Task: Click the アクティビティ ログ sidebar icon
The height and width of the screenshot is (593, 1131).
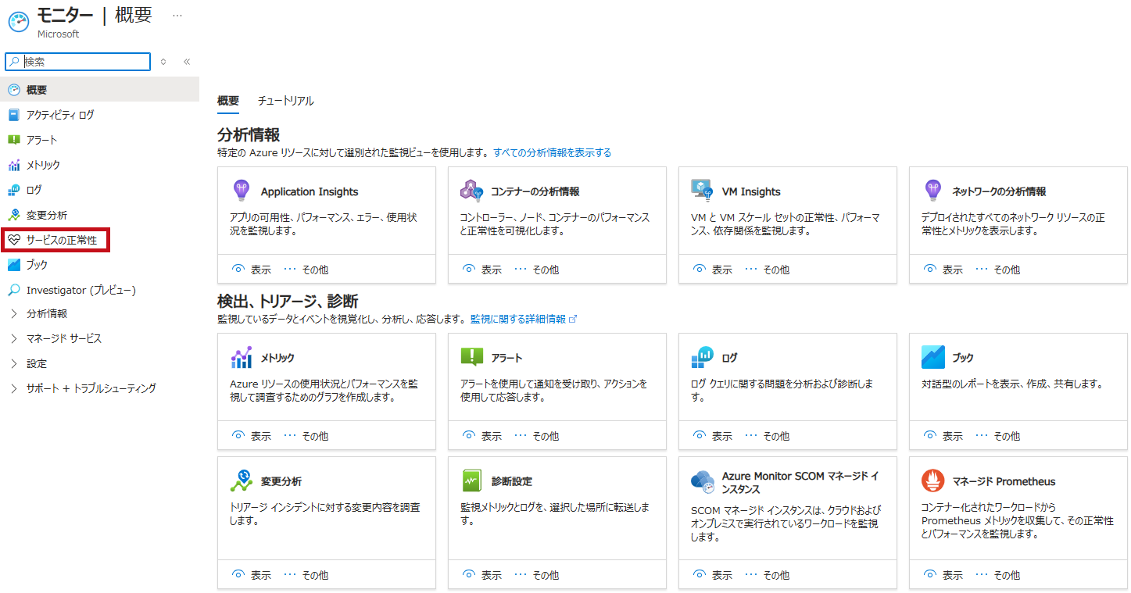Action: 14,115
